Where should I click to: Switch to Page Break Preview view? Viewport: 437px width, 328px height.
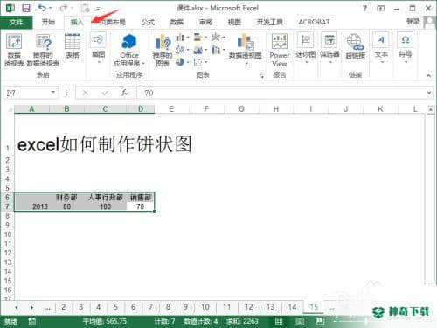tap(320, 321)
